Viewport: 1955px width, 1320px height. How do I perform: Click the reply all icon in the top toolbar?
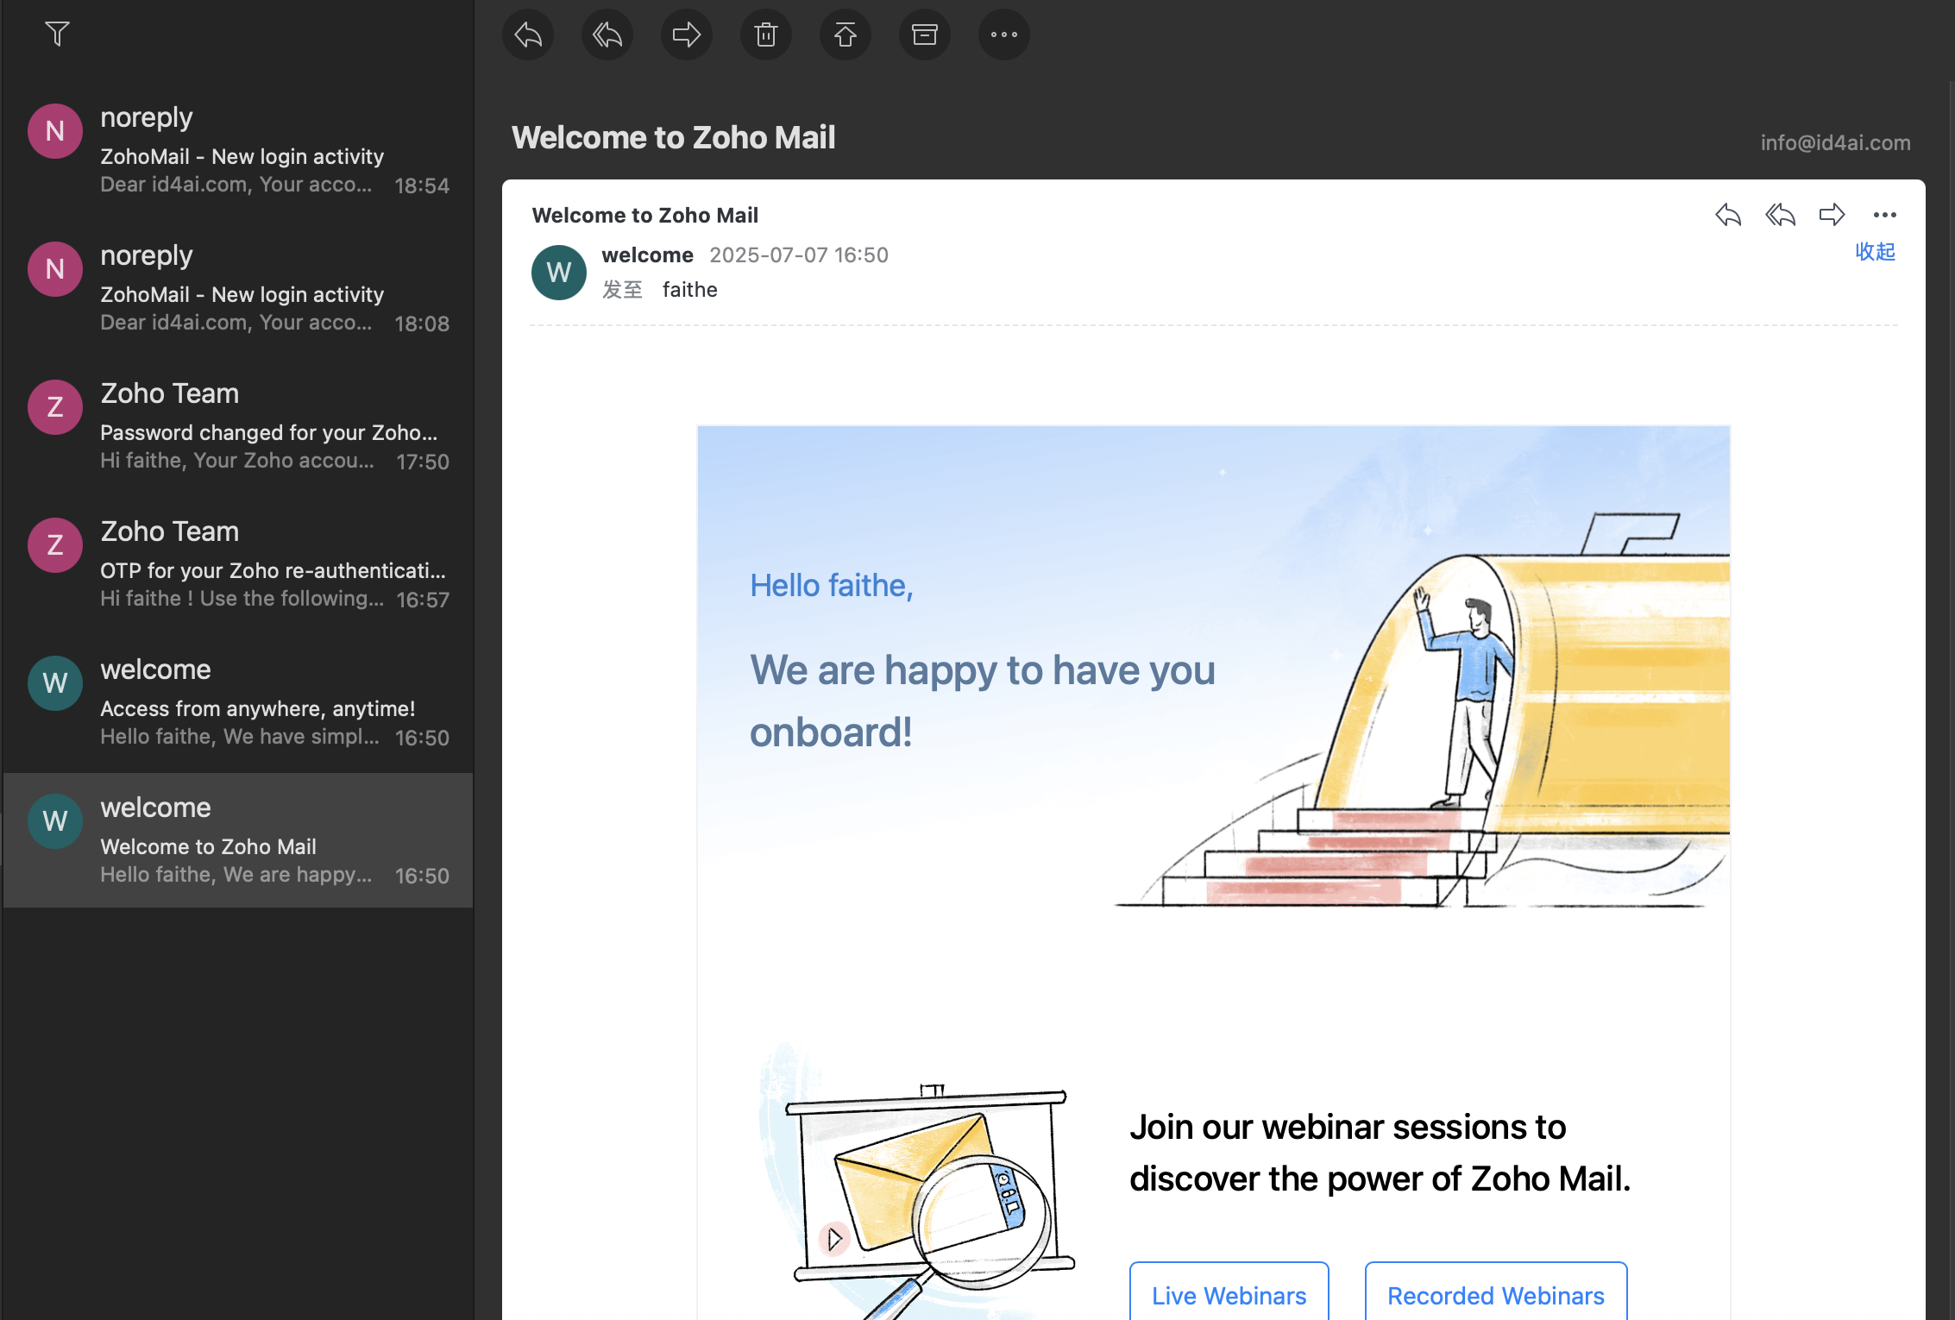coord(607,35)
